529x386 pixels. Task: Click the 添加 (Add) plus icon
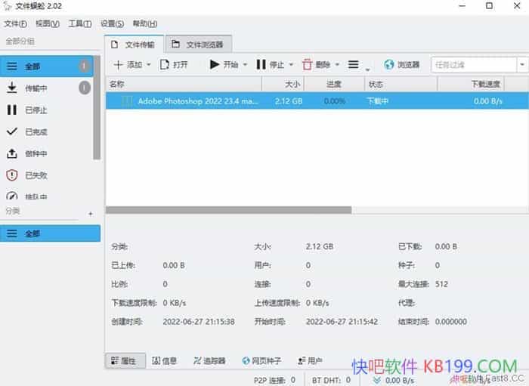tap(118, 65)
